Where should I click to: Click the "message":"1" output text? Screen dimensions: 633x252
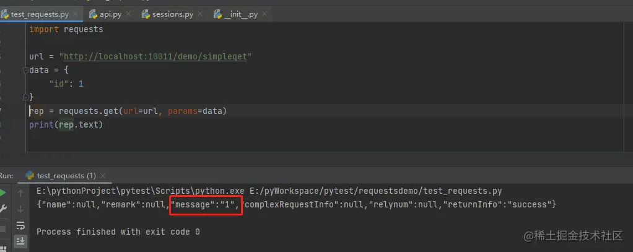pos(203,205)
